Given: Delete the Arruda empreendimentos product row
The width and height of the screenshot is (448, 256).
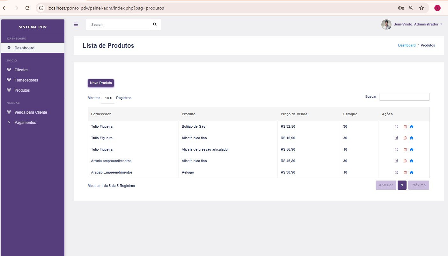Looking at the screenshot, I should (405, 161).
